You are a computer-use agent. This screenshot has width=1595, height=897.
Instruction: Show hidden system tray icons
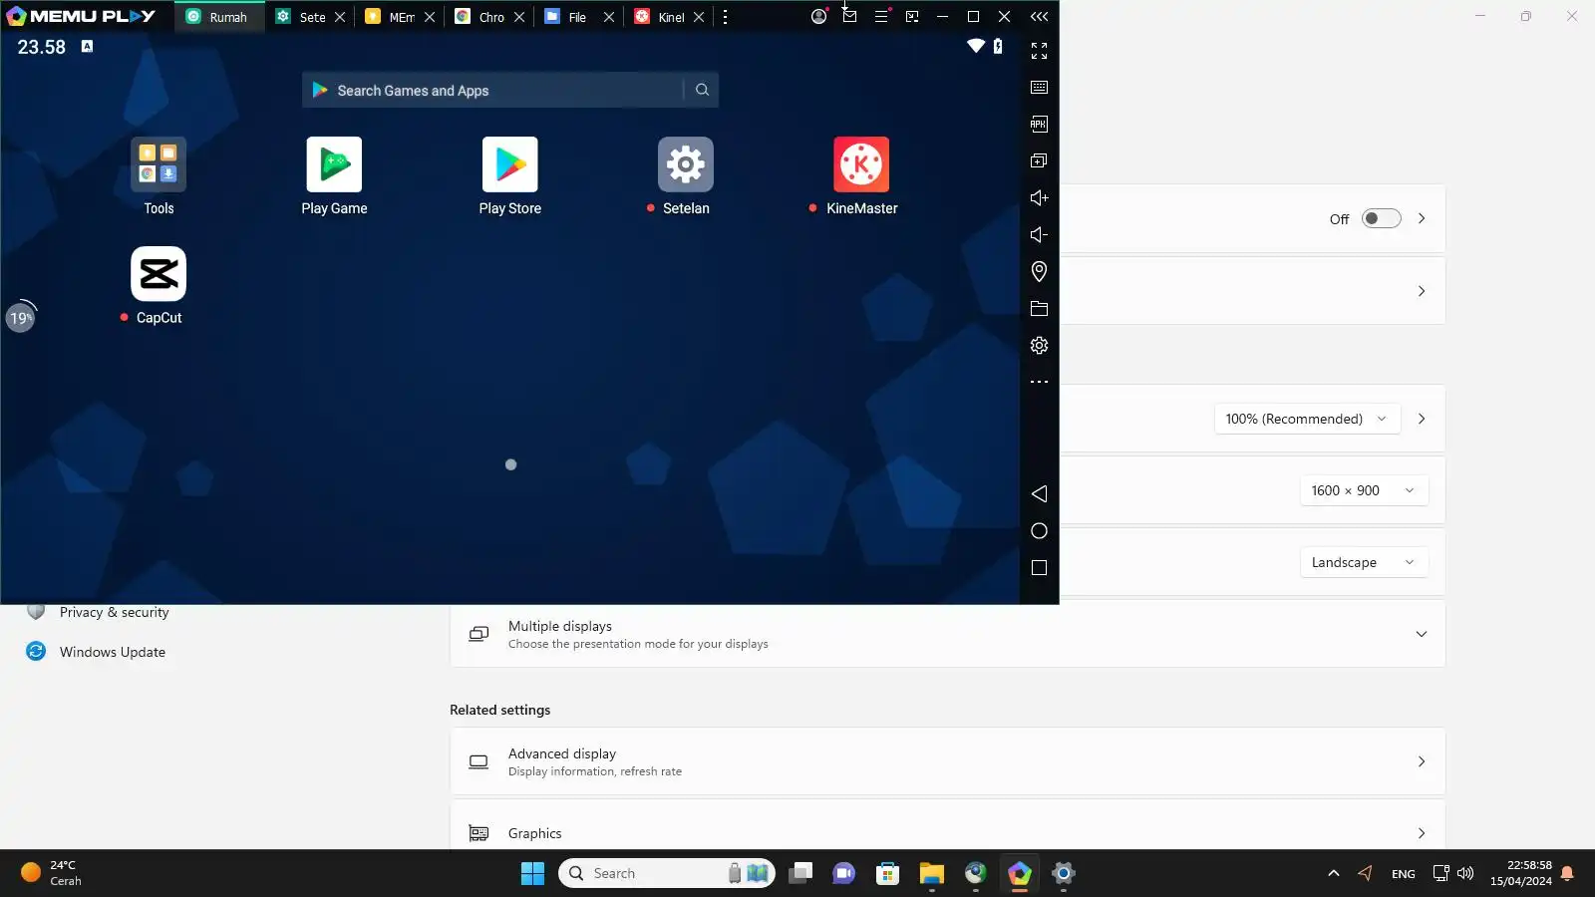tap(1333, 874)
